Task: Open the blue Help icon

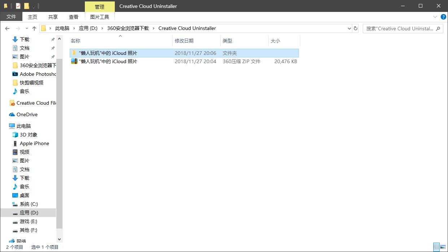Action: [443, 17]
